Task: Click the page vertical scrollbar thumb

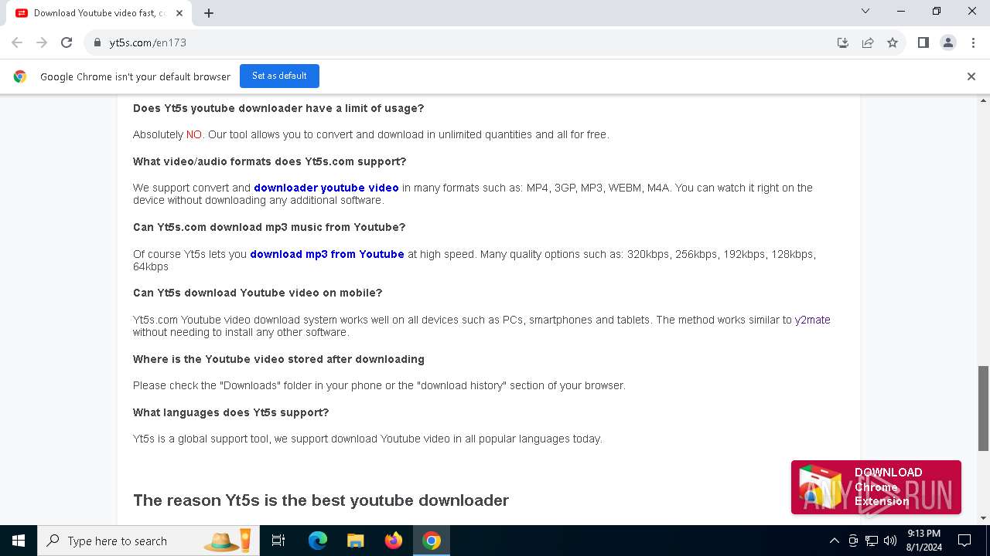Action: (983, 408)
